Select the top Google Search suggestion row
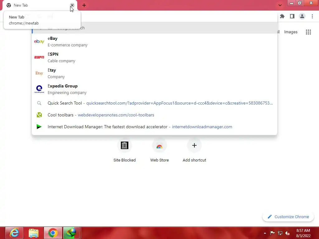The image size is (319, 239). 155,28
